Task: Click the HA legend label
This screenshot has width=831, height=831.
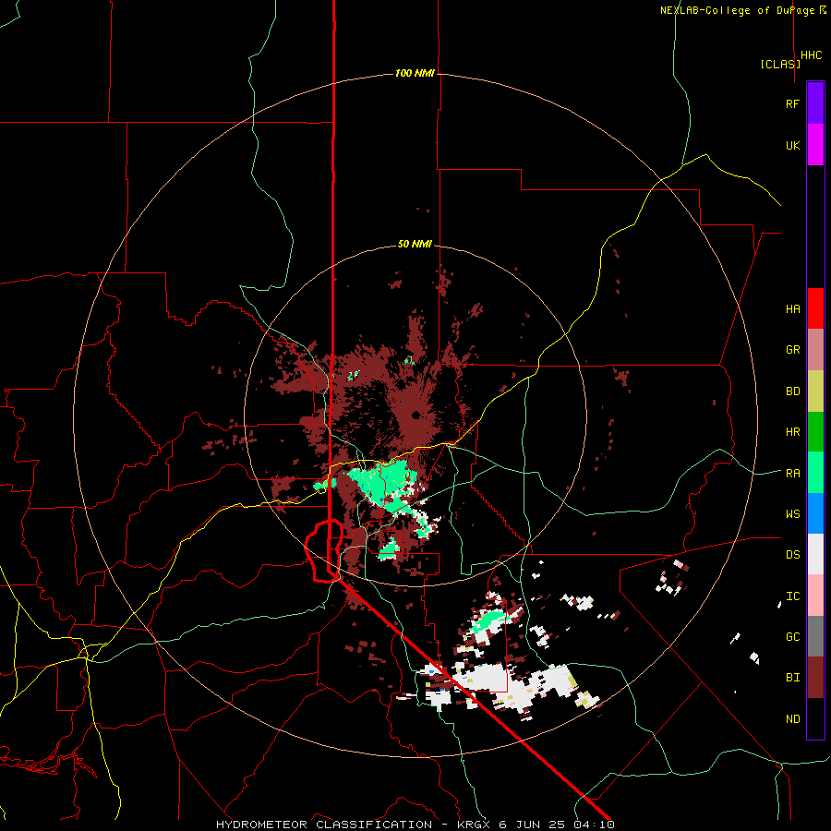Action: 792,308
